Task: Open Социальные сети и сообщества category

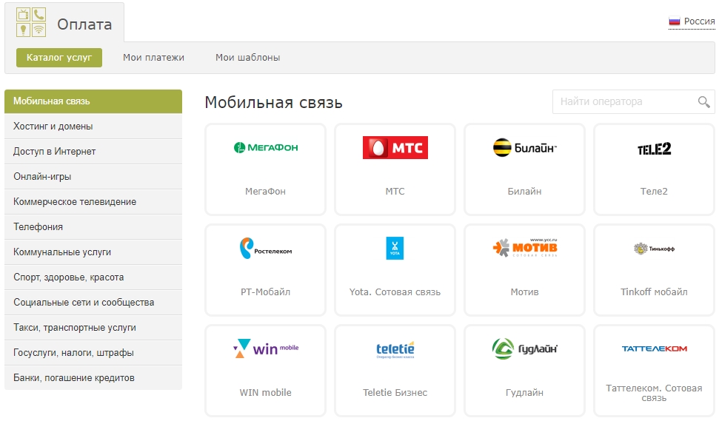Action: pos(93,303)
